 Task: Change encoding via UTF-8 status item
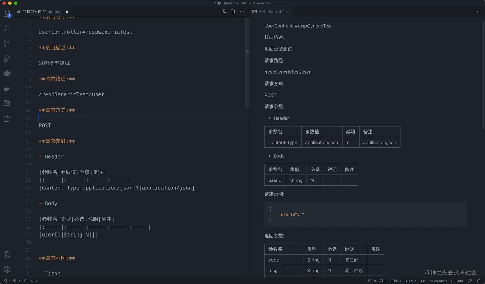(x=411, y=281)
